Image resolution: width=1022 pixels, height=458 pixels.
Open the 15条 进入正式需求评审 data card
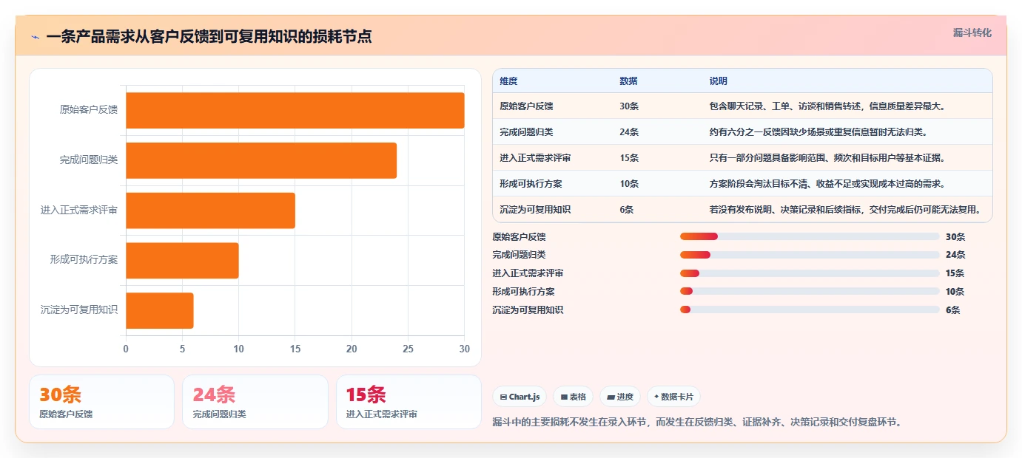click(x=409, y=402)
